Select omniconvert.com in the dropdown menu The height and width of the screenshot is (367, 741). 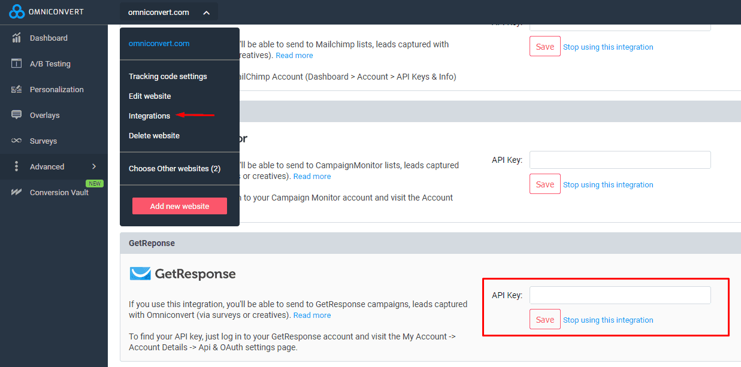point(159,43)
